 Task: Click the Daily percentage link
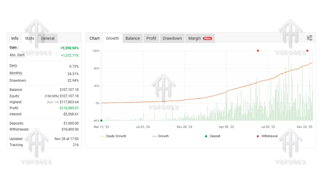coord(13,66)
